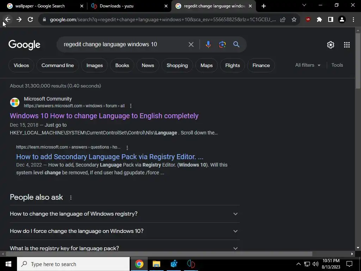Filter results by Videos
Image resolution: width=361 pixels, height=271 pixels.
pyautogui.click(x=21, y=65)
